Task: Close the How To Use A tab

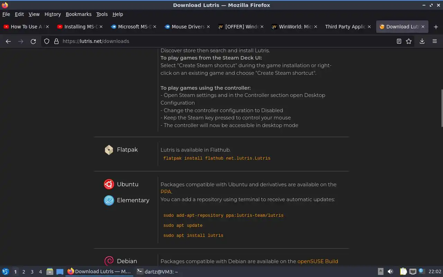Action: point(47,27)
